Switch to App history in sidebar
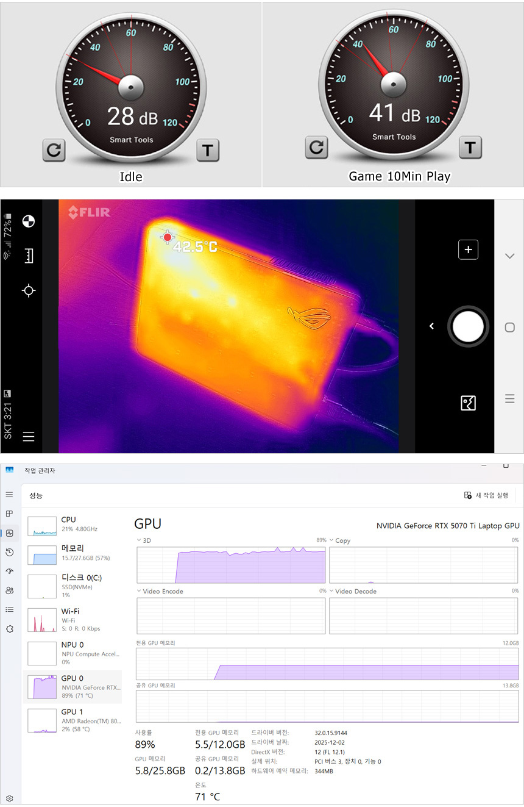Screen dimensions: 524x807 click(x=9, y=552)
